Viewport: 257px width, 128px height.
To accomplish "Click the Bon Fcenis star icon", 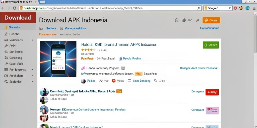I will click(6, 52).
